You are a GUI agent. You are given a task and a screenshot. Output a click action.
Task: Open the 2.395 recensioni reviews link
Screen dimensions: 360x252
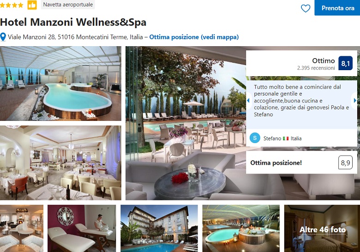click(x=316, y=68)
